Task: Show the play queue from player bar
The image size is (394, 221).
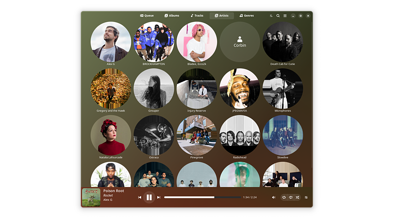Action: click(x=306, y=197)
